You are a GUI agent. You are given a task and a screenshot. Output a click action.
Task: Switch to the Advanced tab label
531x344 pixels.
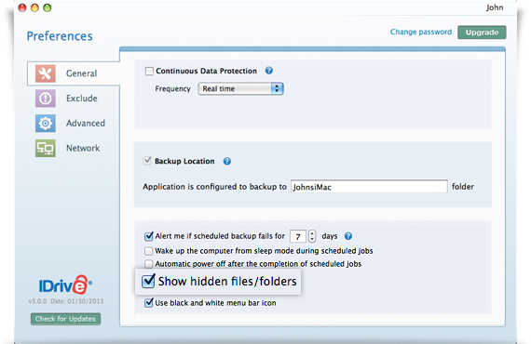(86, 124)
